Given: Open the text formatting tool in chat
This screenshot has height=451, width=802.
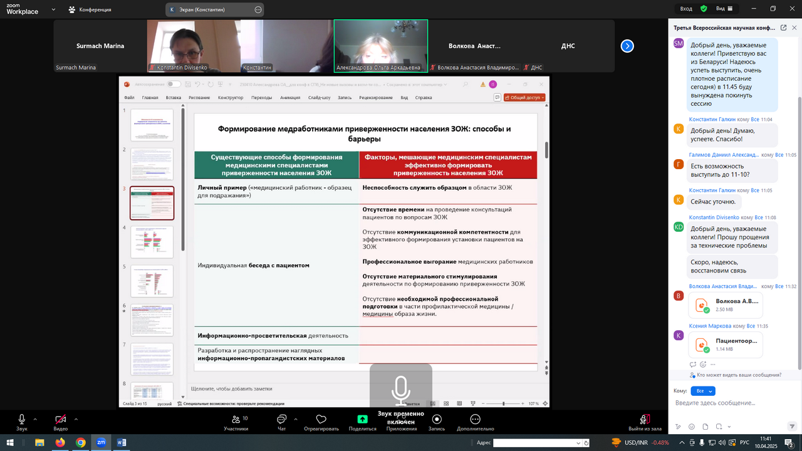Looking at the screenshot, I should point(678,427).
